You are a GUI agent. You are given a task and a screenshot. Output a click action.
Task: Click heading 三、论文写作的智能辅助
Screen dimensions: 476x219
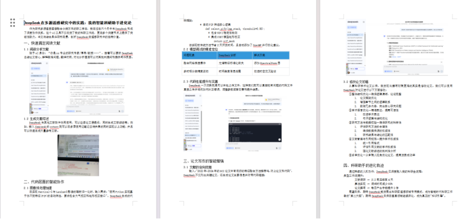204,161
